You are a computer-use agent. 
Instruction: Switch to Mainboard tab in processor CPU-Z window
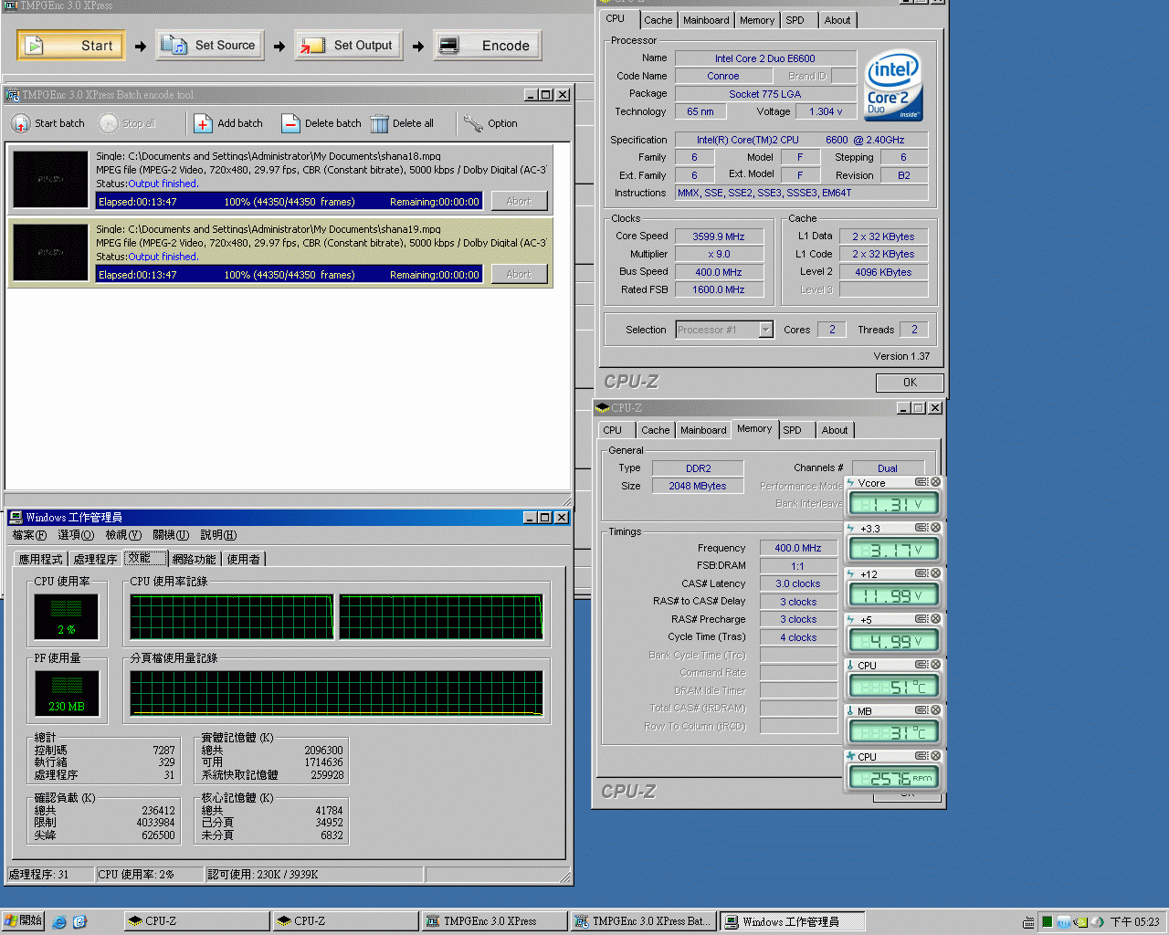click(706, 20)
